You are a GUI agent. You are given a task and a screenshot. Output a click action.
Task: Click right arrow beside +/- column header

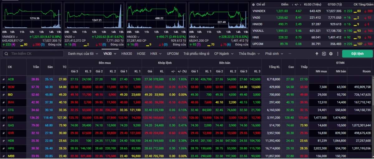click(x=300, y=5)
